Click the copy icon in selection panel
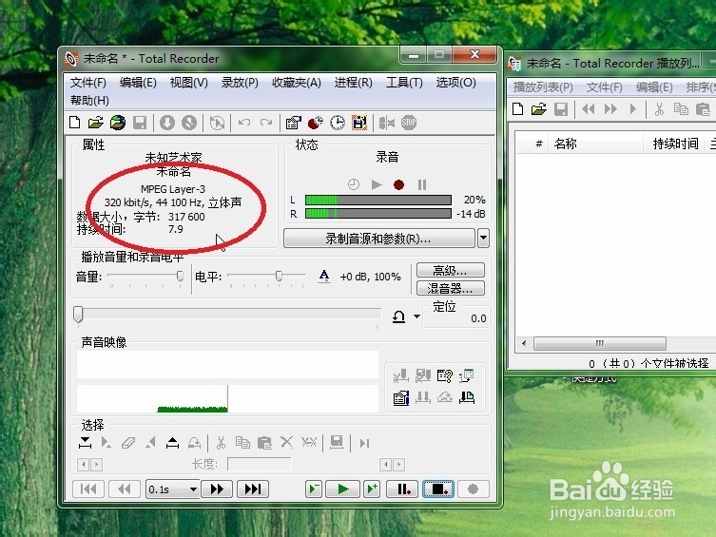 pos(242,443)
